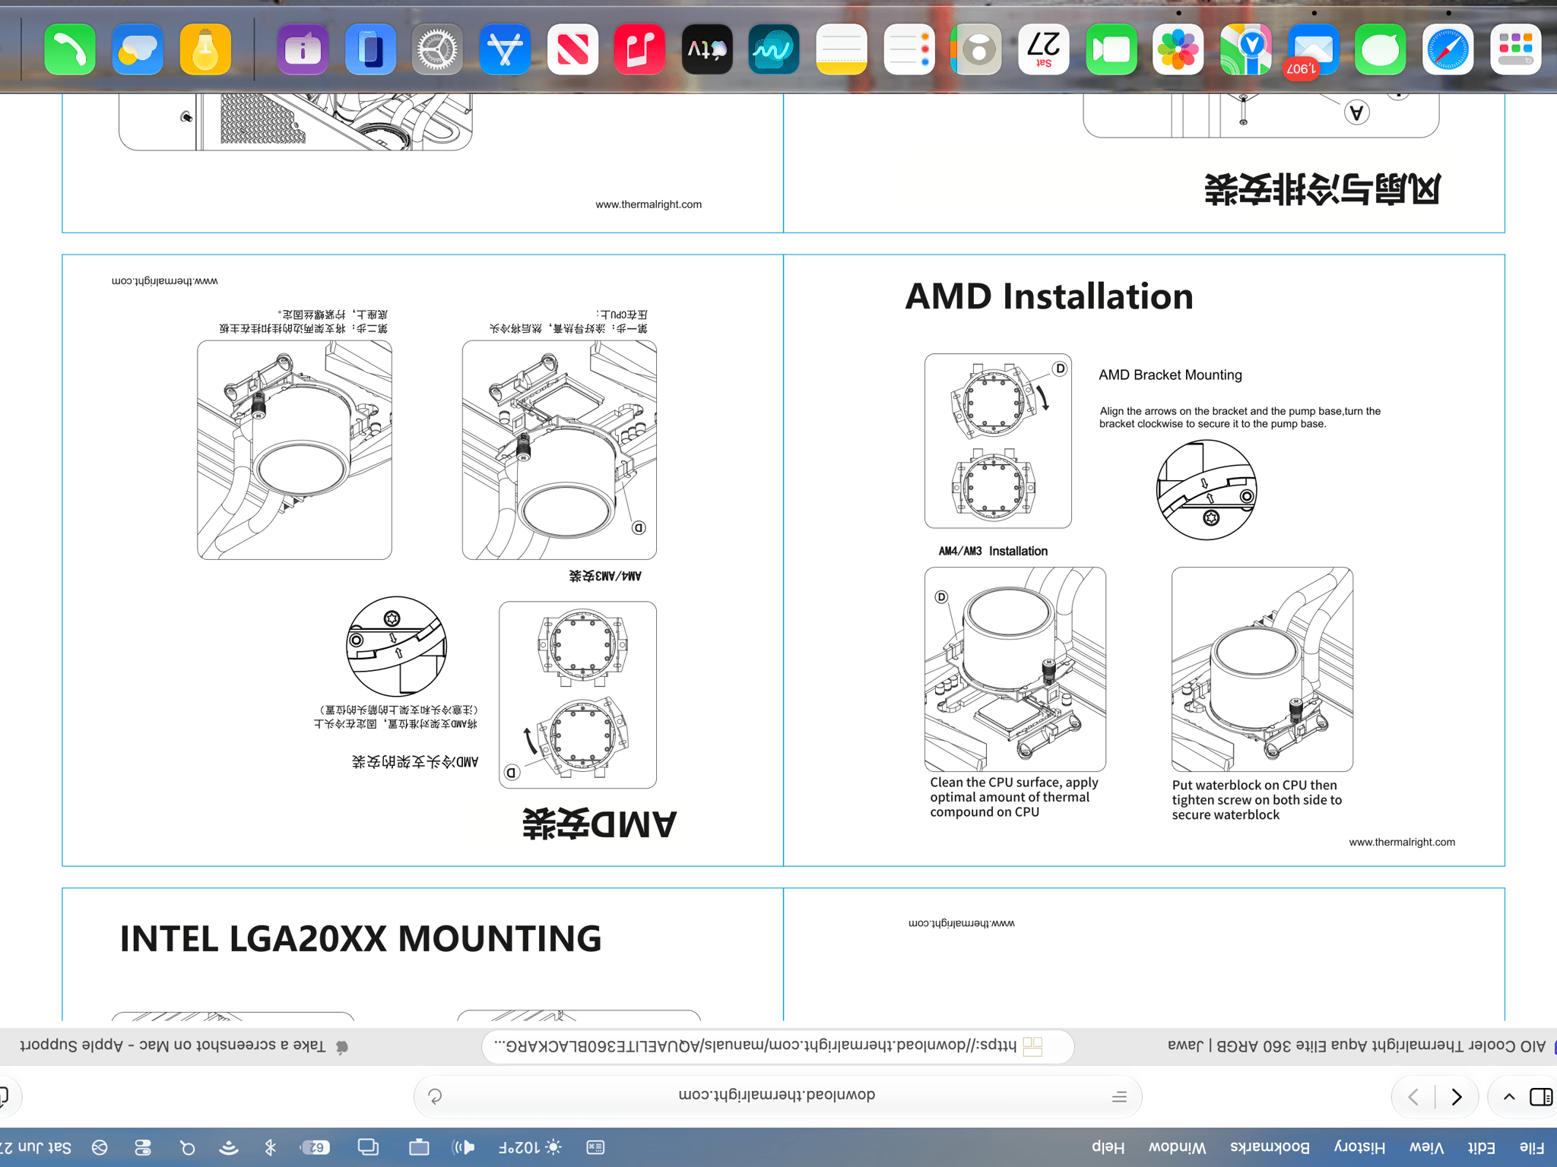Open the Notes app in the Dock
The width and height of the screenshot is (1557, 1167).
pyautogui.click(x=842, y=50)
